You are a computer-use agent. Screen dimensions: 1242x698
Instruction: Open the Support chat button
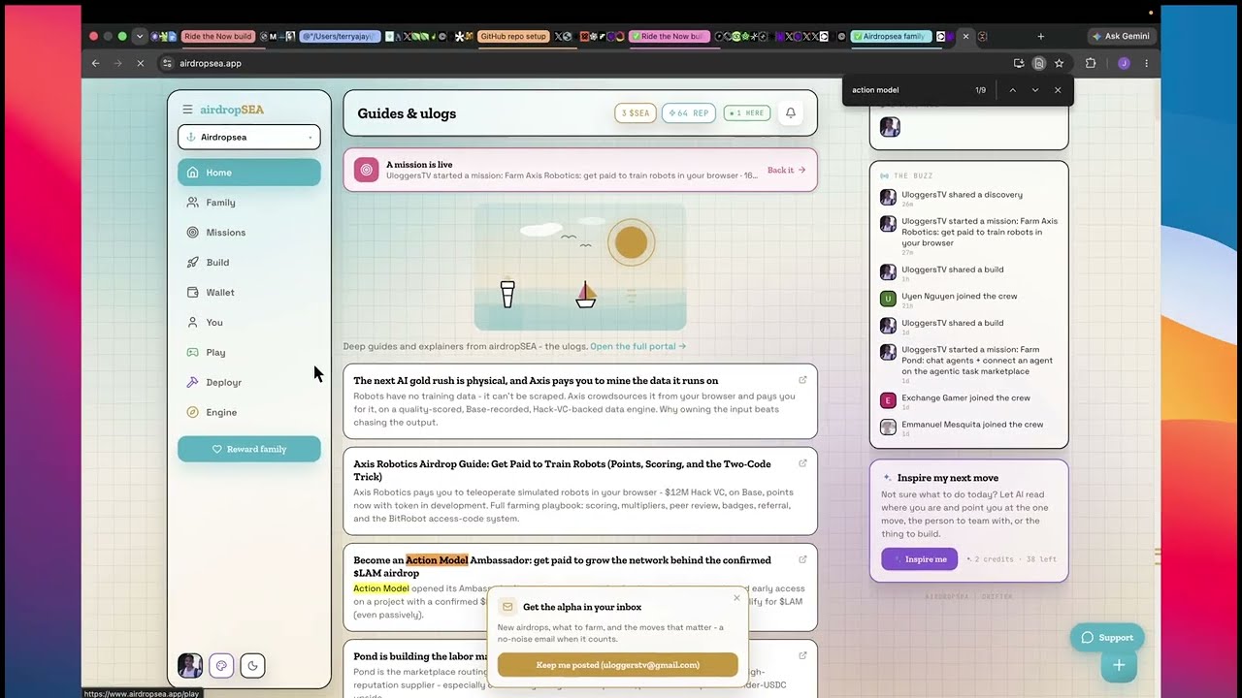(x=1107, y=637)
